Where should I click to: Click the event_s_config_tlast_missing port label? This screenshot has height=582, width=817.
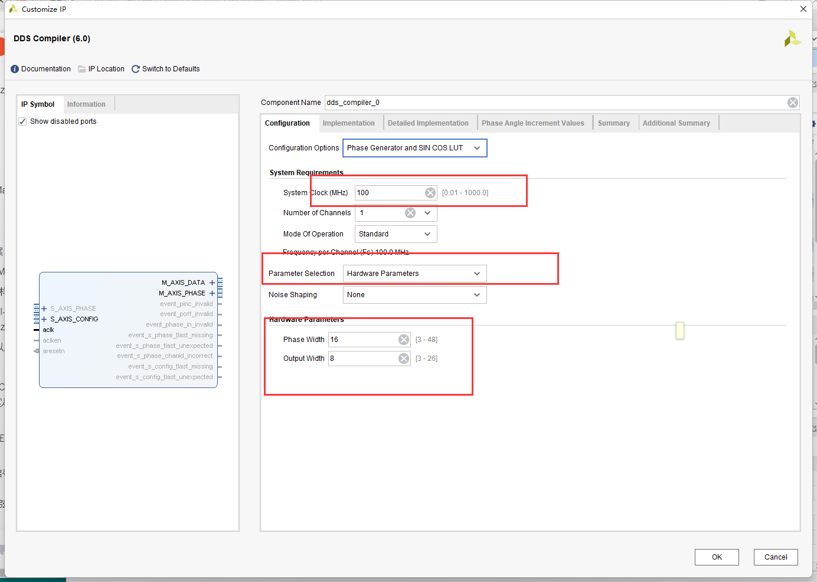[x=171, y=367]
